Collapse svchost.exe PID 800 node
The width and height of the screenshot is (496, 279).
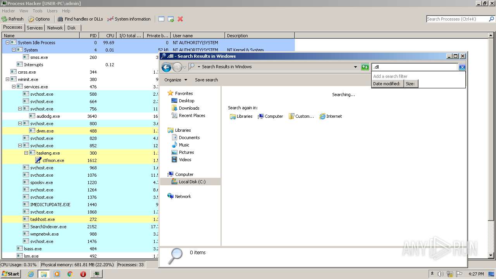click(x=20, y=124)
